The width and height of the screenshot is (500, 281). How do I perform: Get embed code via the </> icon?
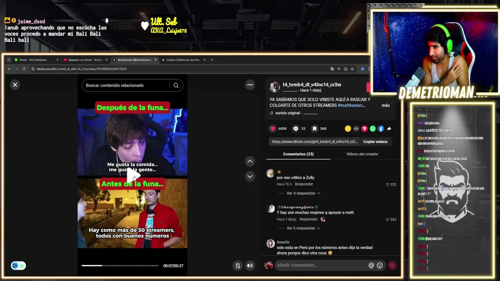356,128
